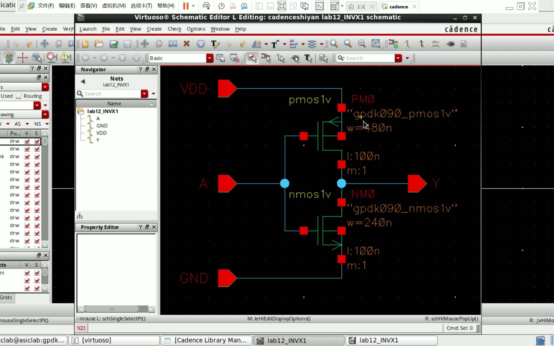Toggle visibility checkbox on nk drw row
The image size is (554, 346).
pyautogui.click(x=27, y=157)
